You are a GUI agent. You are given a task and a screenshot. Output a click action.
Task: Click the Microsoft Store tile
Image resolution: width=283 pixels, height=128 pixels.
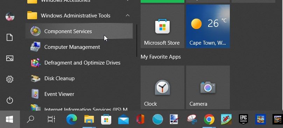tap(162, 26)
